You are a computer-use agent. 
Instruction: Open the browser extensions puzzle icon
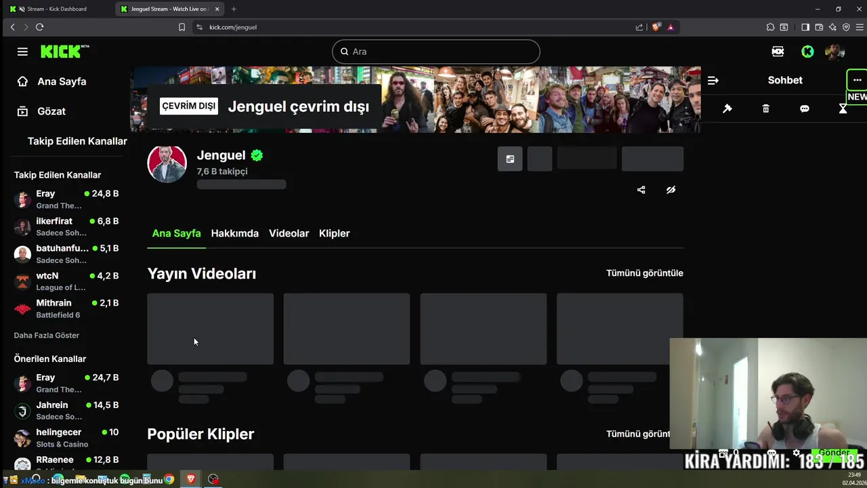coord(770,27)
